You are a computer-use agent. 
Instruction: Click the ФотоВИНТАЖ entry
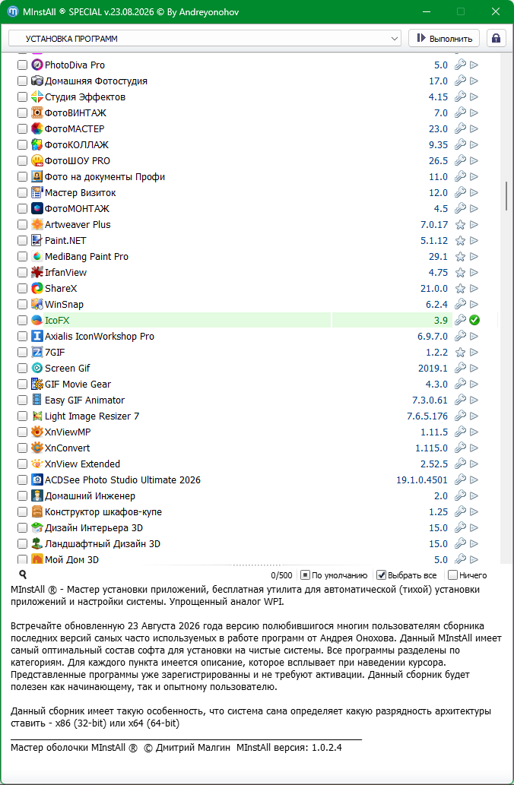75,113
